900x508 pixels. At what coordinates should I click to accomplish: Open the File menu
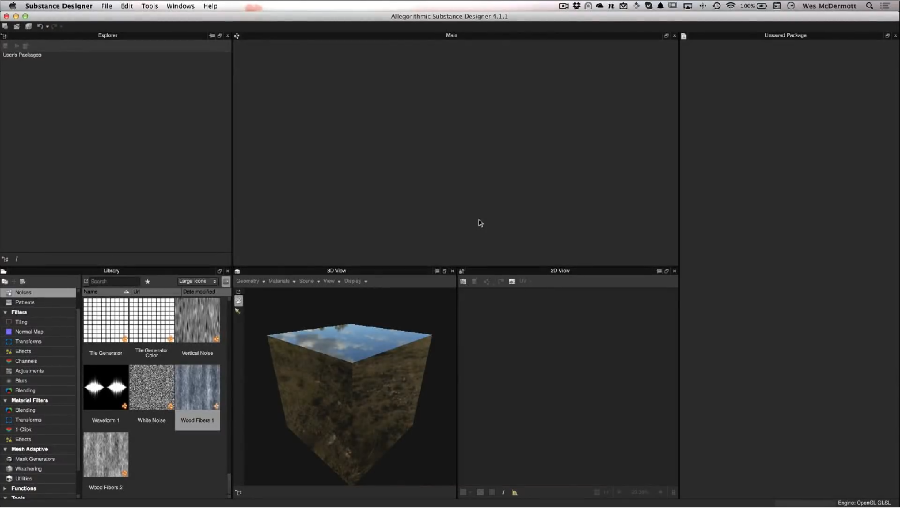click(x=107, y=6)
